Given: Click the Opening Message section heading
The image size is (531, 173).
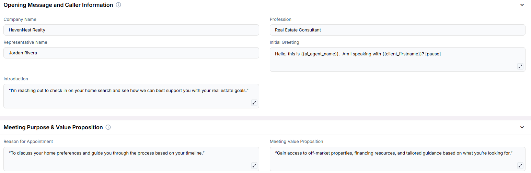Looking at the screenshot, I should 58,5.
